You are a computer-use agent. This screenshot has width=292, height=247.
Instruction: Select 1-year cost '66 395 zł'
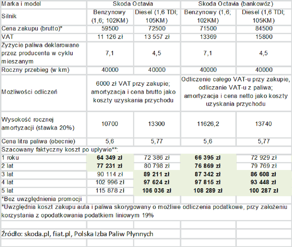coord(208,158)
